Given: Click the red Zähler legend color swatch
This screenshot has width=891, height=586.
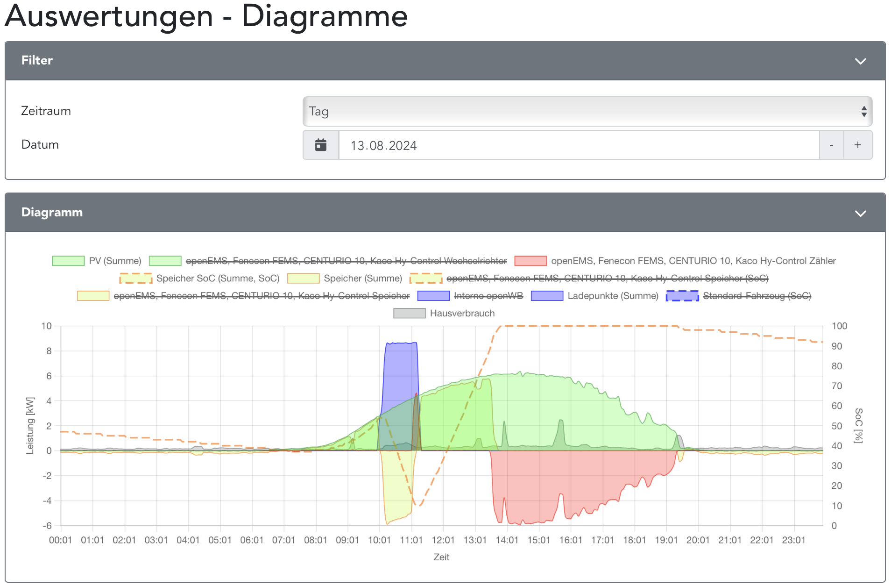Looking at the screenshot, I should pyautogui.click(x=530, y=261).
